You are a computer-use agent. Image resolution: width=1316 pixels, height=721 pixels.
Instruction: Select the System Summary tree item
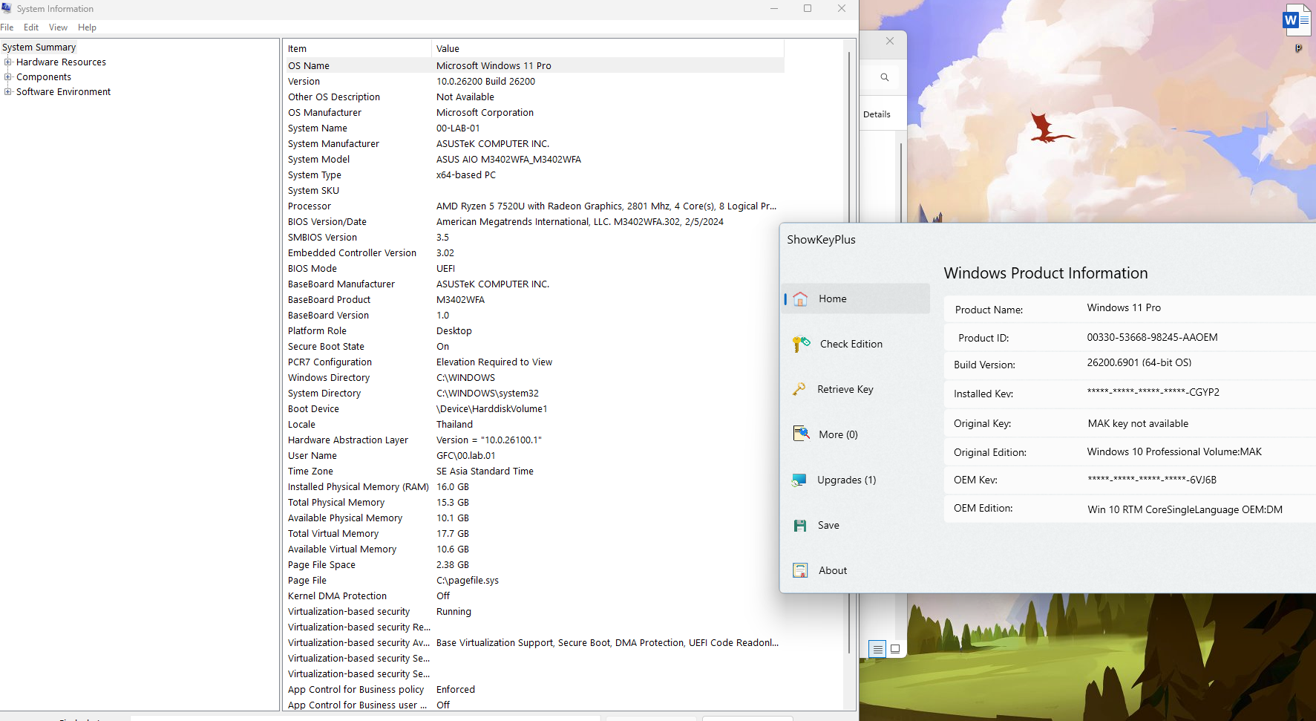coord(39,48)
